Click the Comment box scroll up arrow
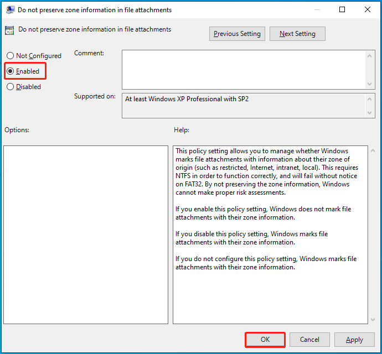Image resolution: width=382 pixels, height=354 pixels. pyautogui.click(x=370, y=56)
